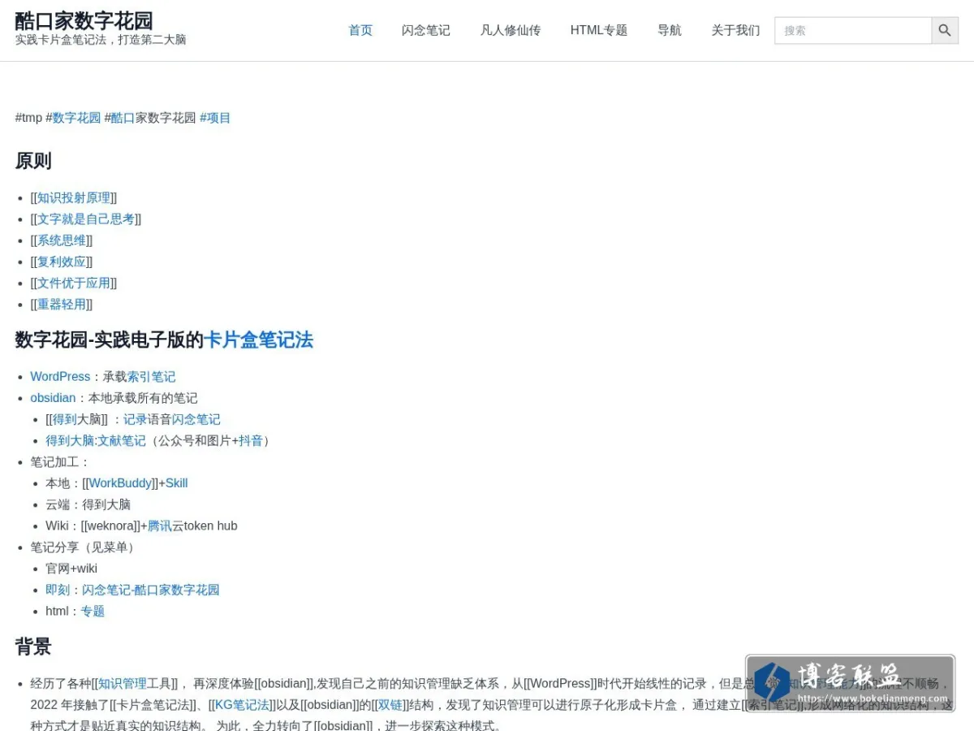The image size is (974, 731).
Task: Open the Skill link
Action: tap(176, 483)
